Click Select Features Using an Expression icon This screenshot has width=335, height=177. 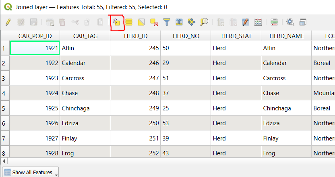click(x=117, y=22)
